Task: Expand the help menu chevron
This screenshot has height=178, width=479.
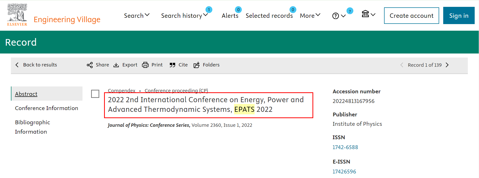Action: [x=343, y=16]
